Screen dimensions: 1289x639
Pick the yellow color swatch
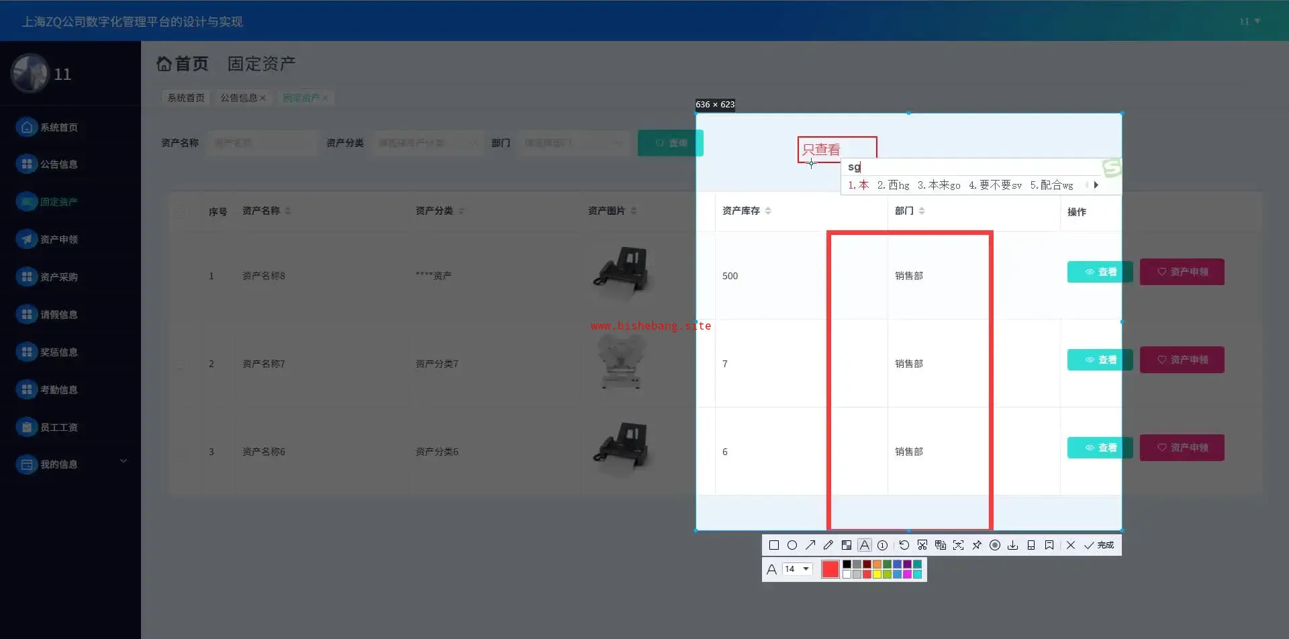[877, 575]
